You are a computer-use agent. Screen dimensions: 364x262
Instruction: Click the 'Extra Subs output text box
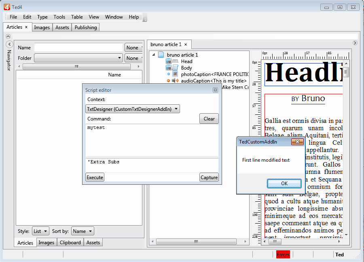[152, 165]
